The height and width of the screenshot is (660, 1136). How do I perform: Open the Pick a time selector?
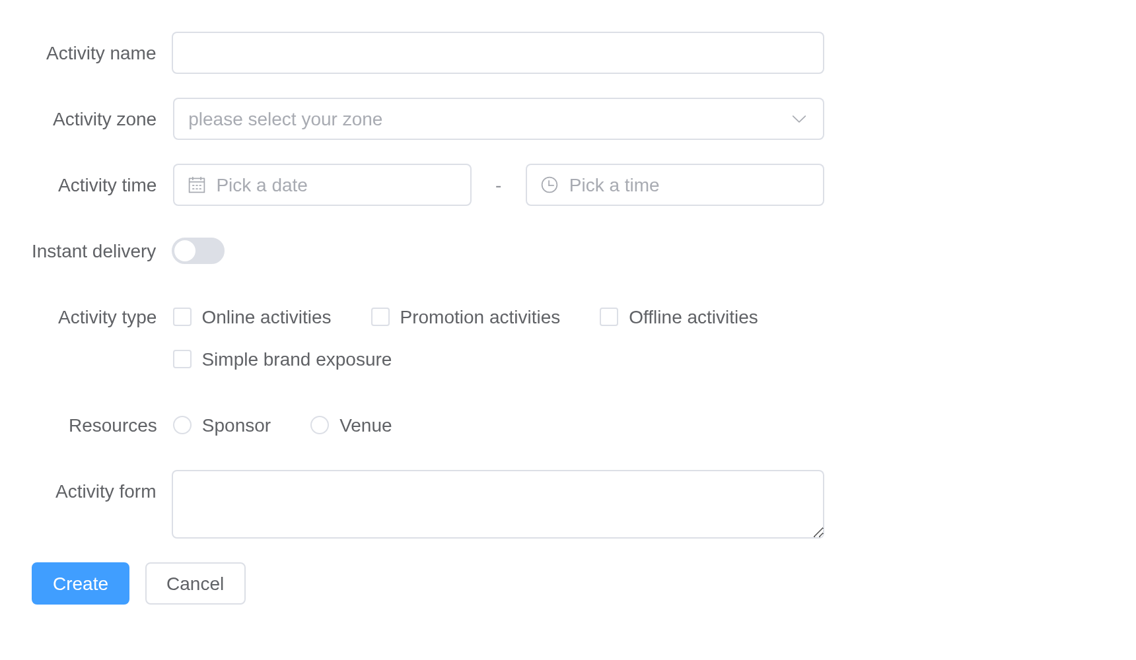click(675, 185)
